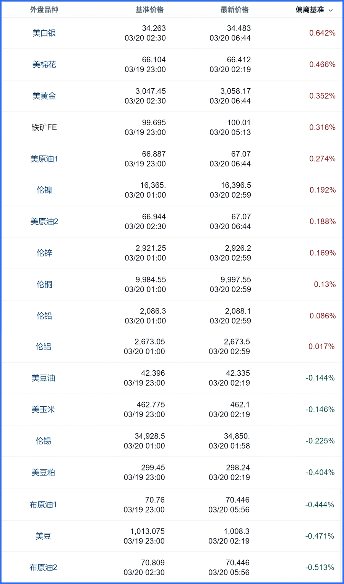Screen dimensions: 344x584
Task: Open the 美原油1 commodity link
Action: pyautogui.click(x=44, y=159)
